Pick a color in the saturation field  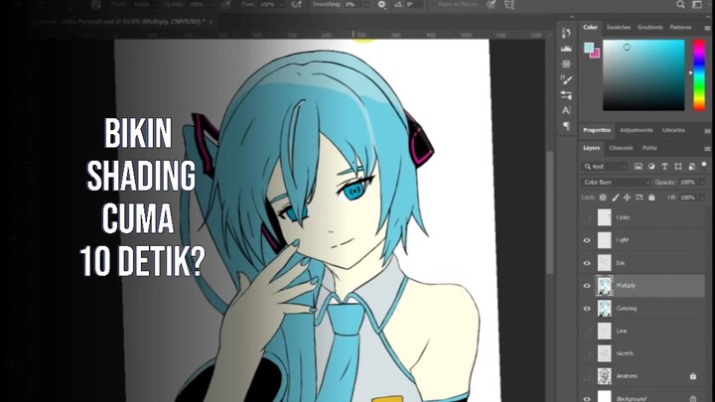(643, 74)
